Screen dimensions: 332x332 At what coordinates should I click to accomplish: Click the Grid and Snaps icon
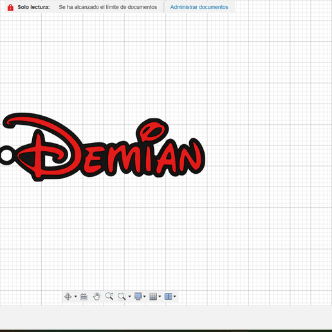[153, 297]
